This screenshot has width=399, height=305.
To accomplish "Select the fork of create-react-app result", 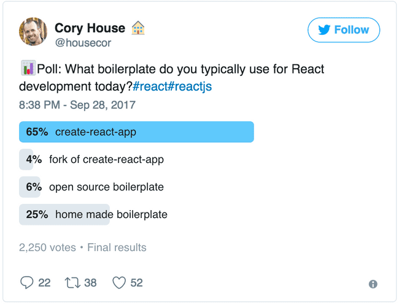I will (106, 160).
